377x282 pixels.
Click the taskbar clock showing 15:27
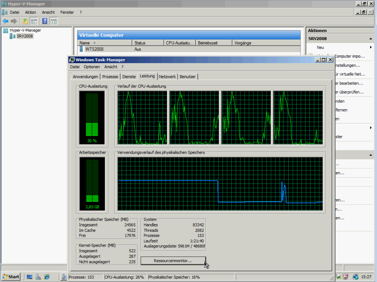pos(366,277)
